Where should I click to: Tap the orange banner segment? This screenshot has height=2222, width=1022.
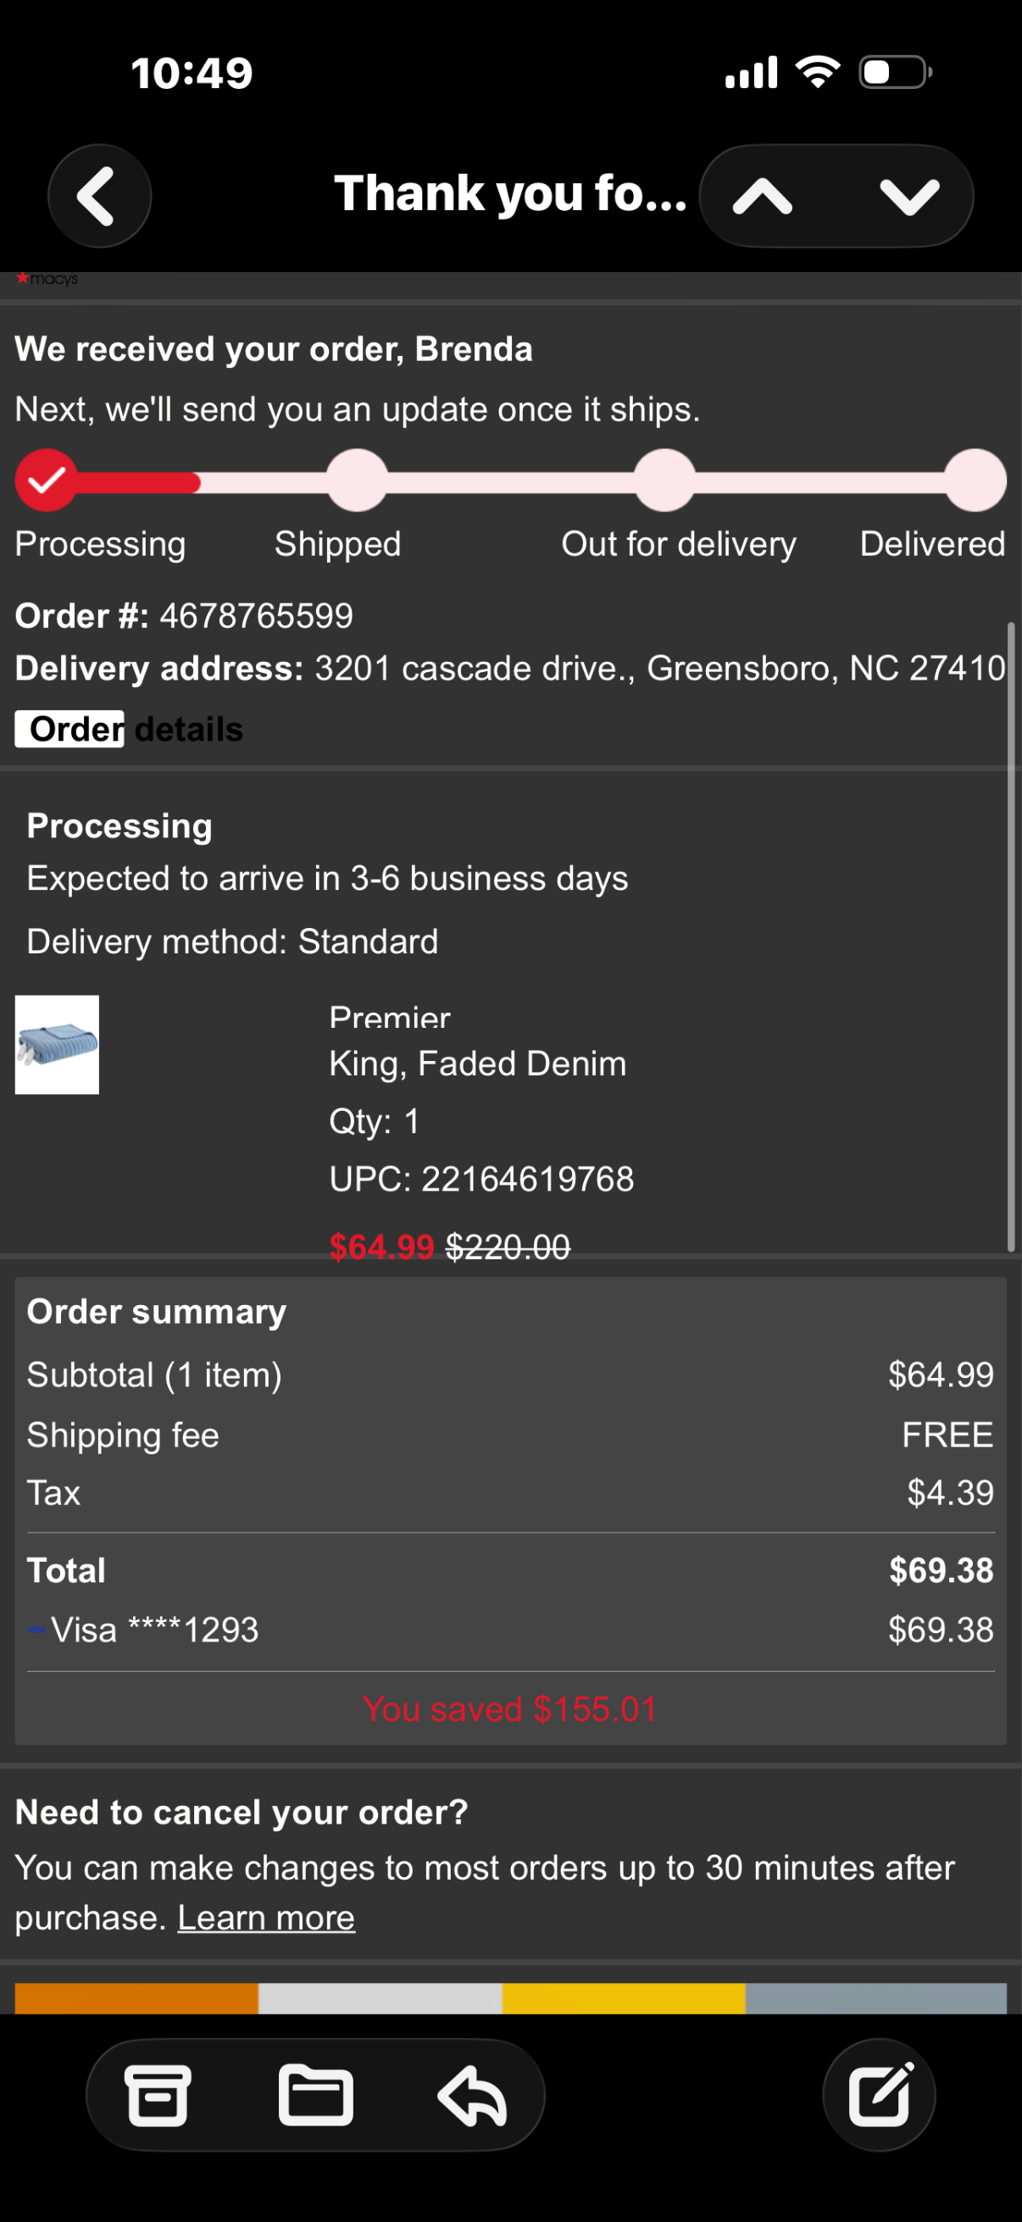(x=136, y=1998)
